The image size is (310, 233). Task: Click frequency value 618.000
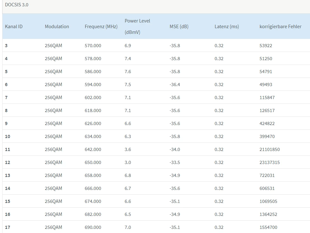click(93, 110)
